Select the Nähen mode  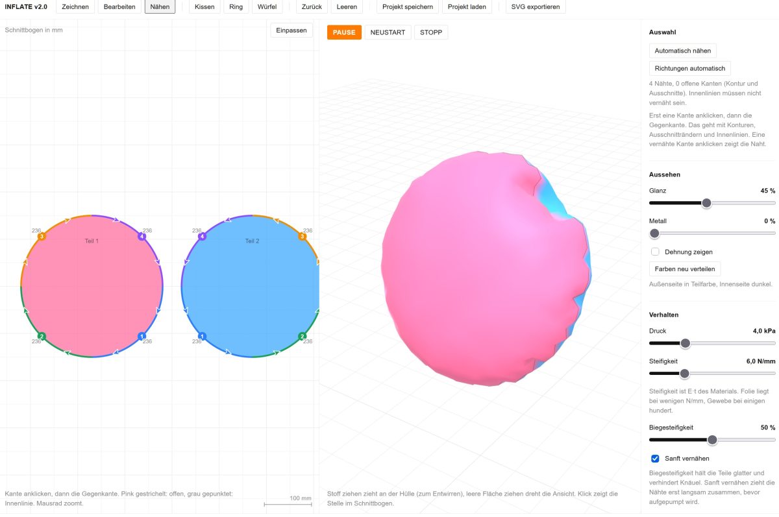160,6
